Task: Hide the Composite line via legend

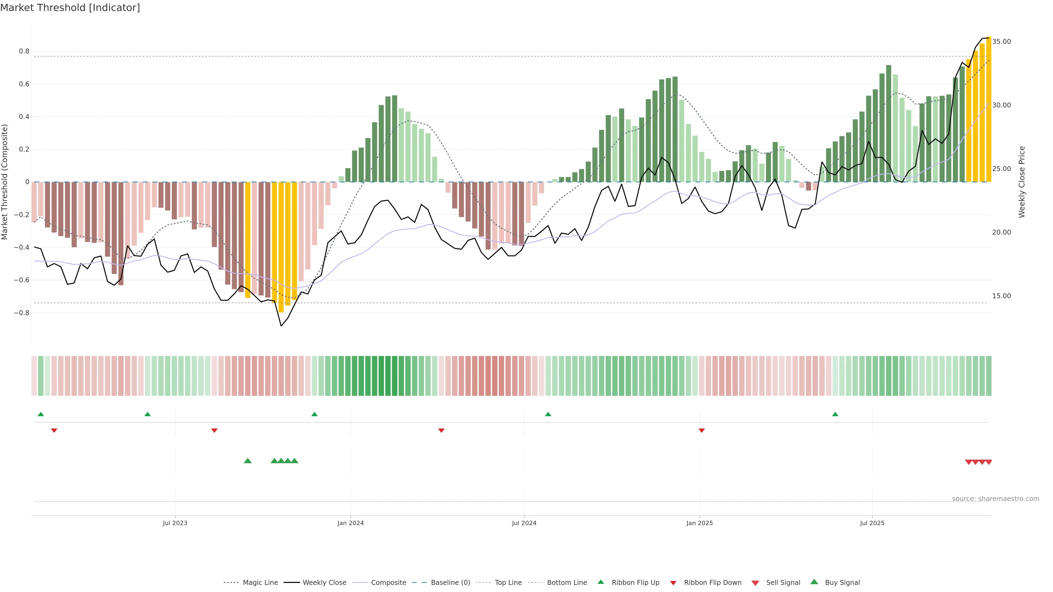Action: (388, 583)
